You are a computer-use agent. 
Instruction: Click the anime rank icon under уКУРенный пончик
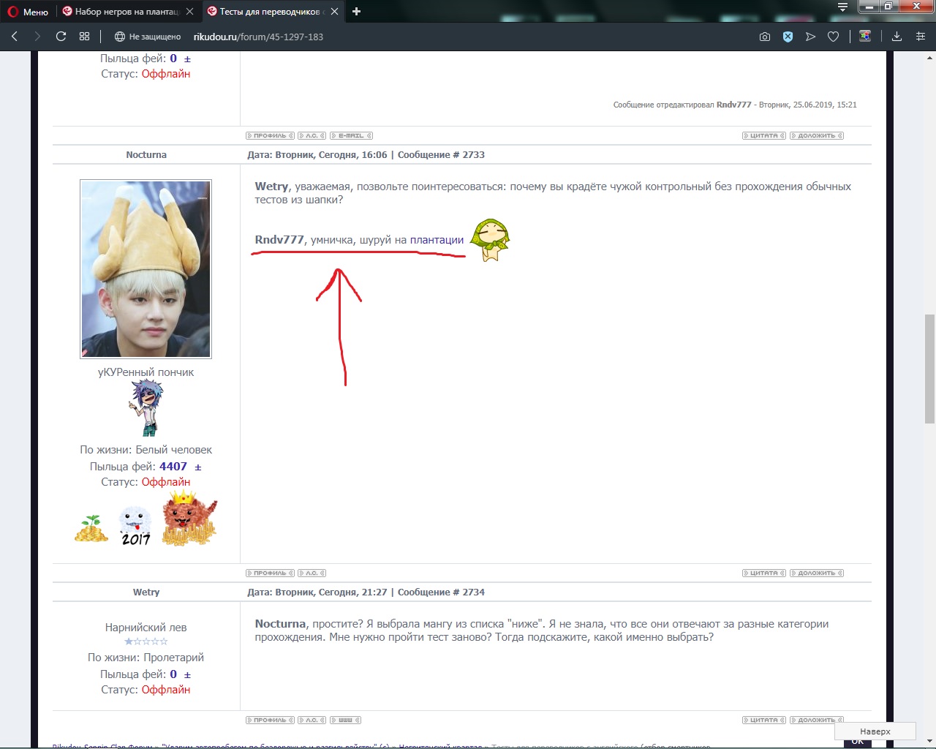coord(146,408)
